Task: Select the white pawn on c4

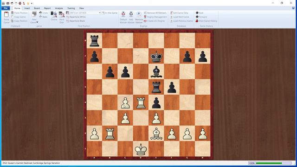Action: (125, 103)
